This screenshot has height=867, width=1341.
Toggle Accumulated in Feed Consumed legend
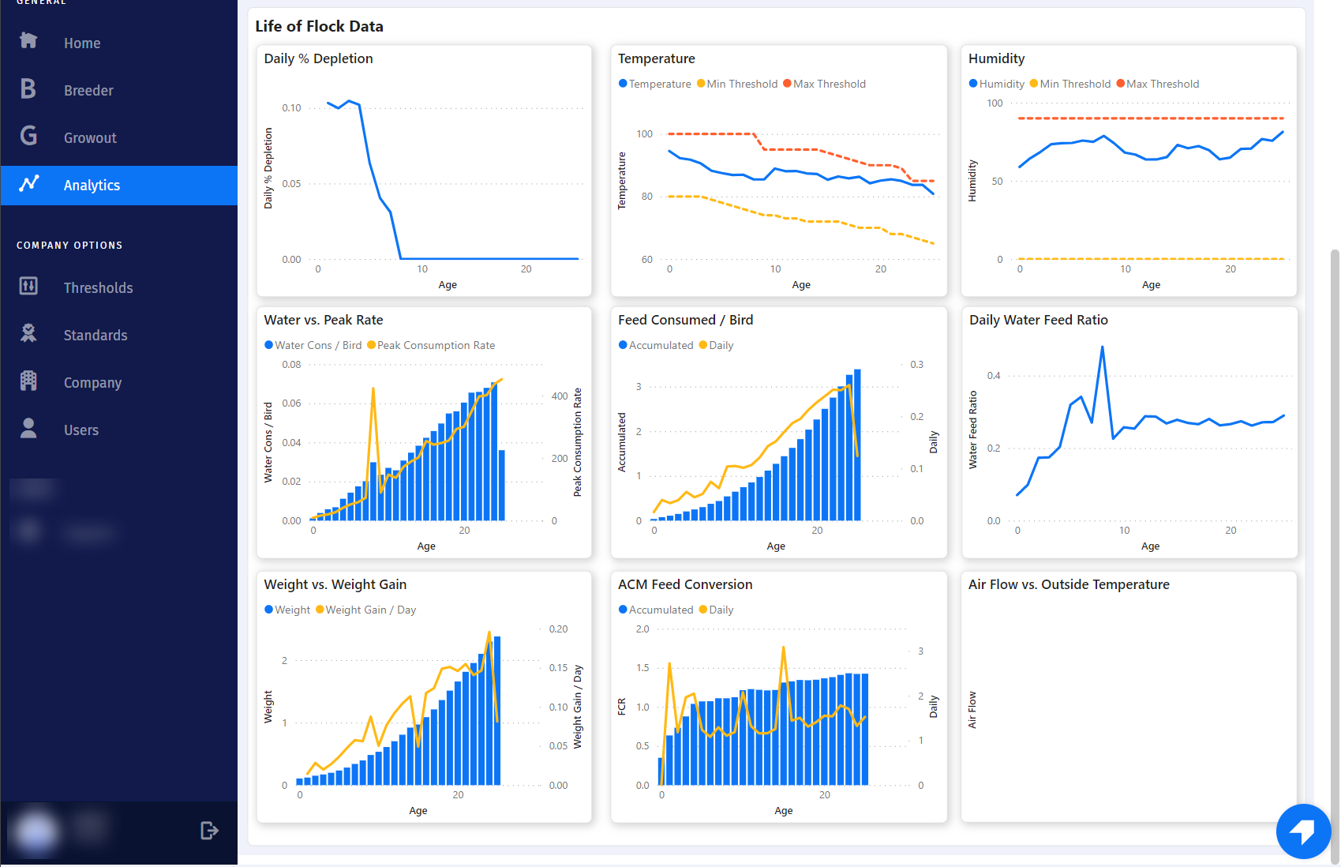pyautogui.click(x=656, y=345)
